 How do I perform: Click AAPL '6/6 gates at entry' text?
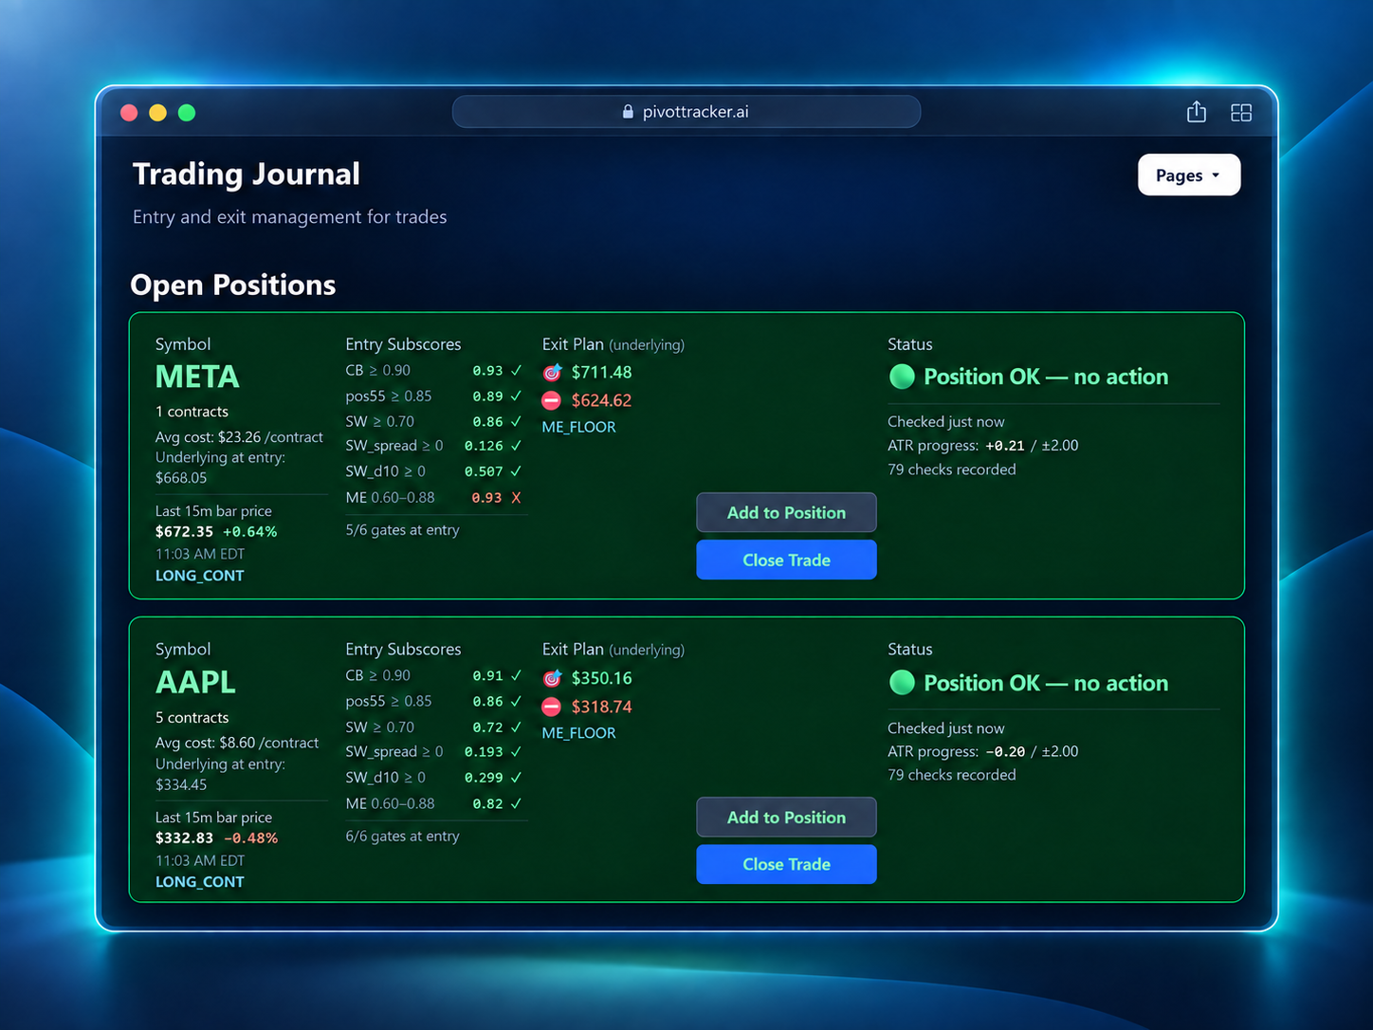coord(402,837)
